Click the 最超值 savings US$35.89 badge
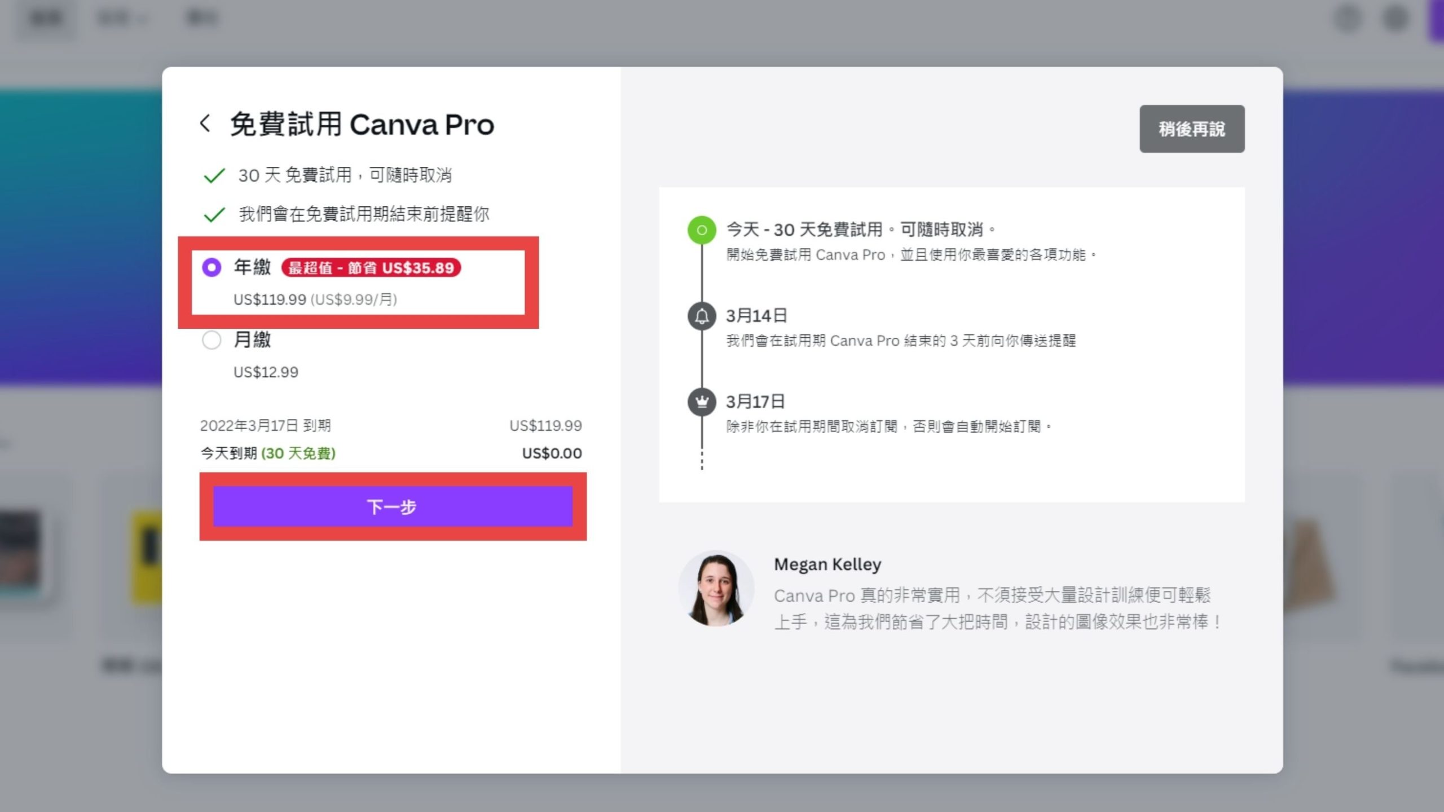The height and width of the screenshot is (812, 1444). (x=371, y=268)
